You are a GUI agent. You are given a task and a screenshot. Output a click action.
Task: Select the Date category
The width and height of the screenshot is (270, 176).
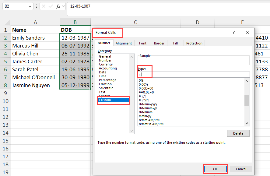pos(103,72)
